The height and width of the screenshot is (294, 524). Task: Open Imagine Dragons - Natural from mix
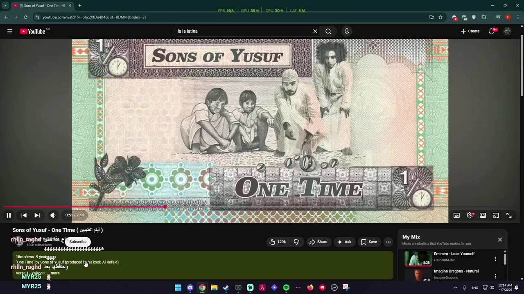tap(456, 271)
